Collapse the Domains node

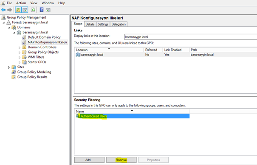9,28
